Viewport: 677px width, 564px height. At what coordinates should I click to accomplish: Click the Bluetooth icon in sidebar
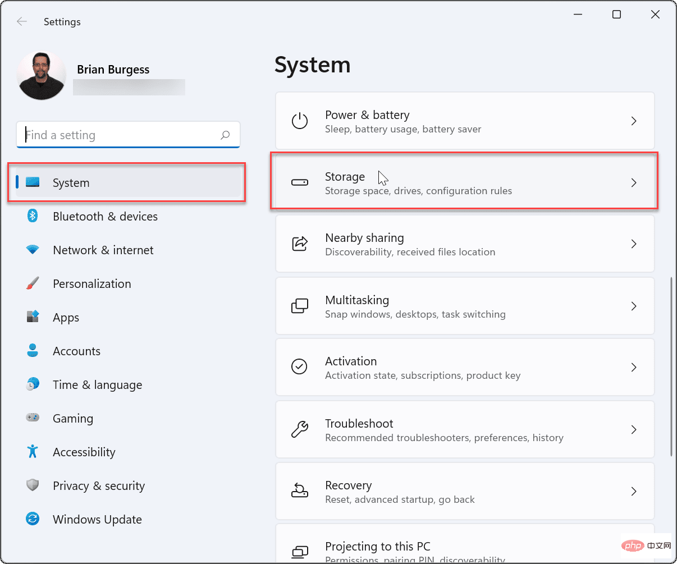pyautogui.click(x=33, y=216)
